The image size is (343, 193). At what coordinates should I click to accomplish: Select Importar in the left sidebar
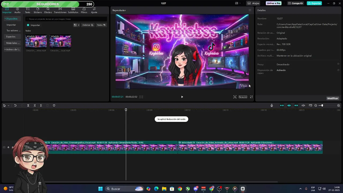click(11, 25)
